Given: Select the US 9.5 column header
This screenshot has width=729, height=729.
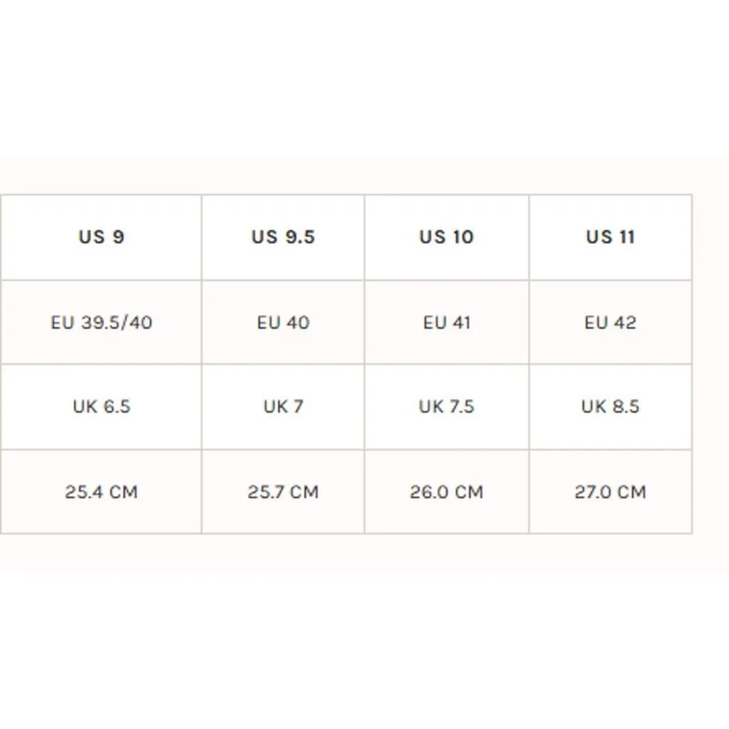Looking at the screenshot, I should point(283,237).
